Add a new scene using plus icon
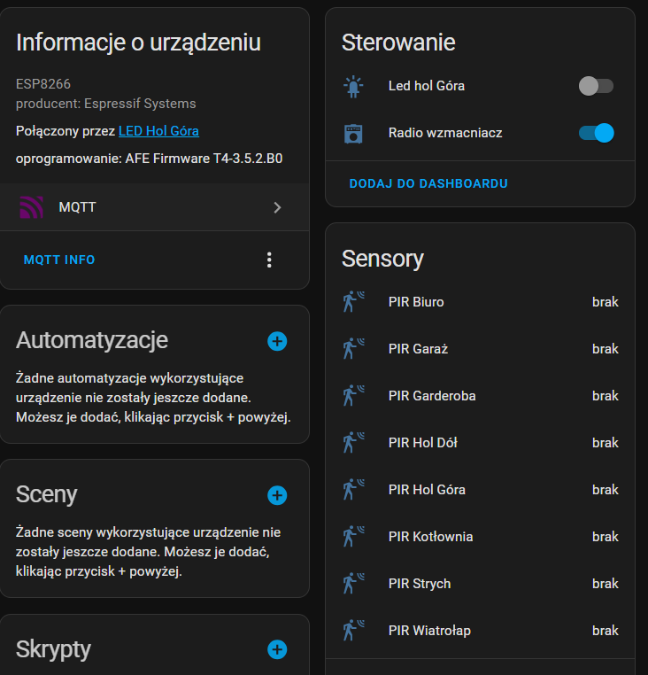648x675 pixels. point(277,495)
